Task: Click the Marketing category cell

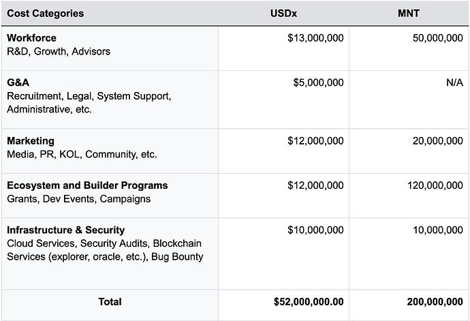Action: 82,147
